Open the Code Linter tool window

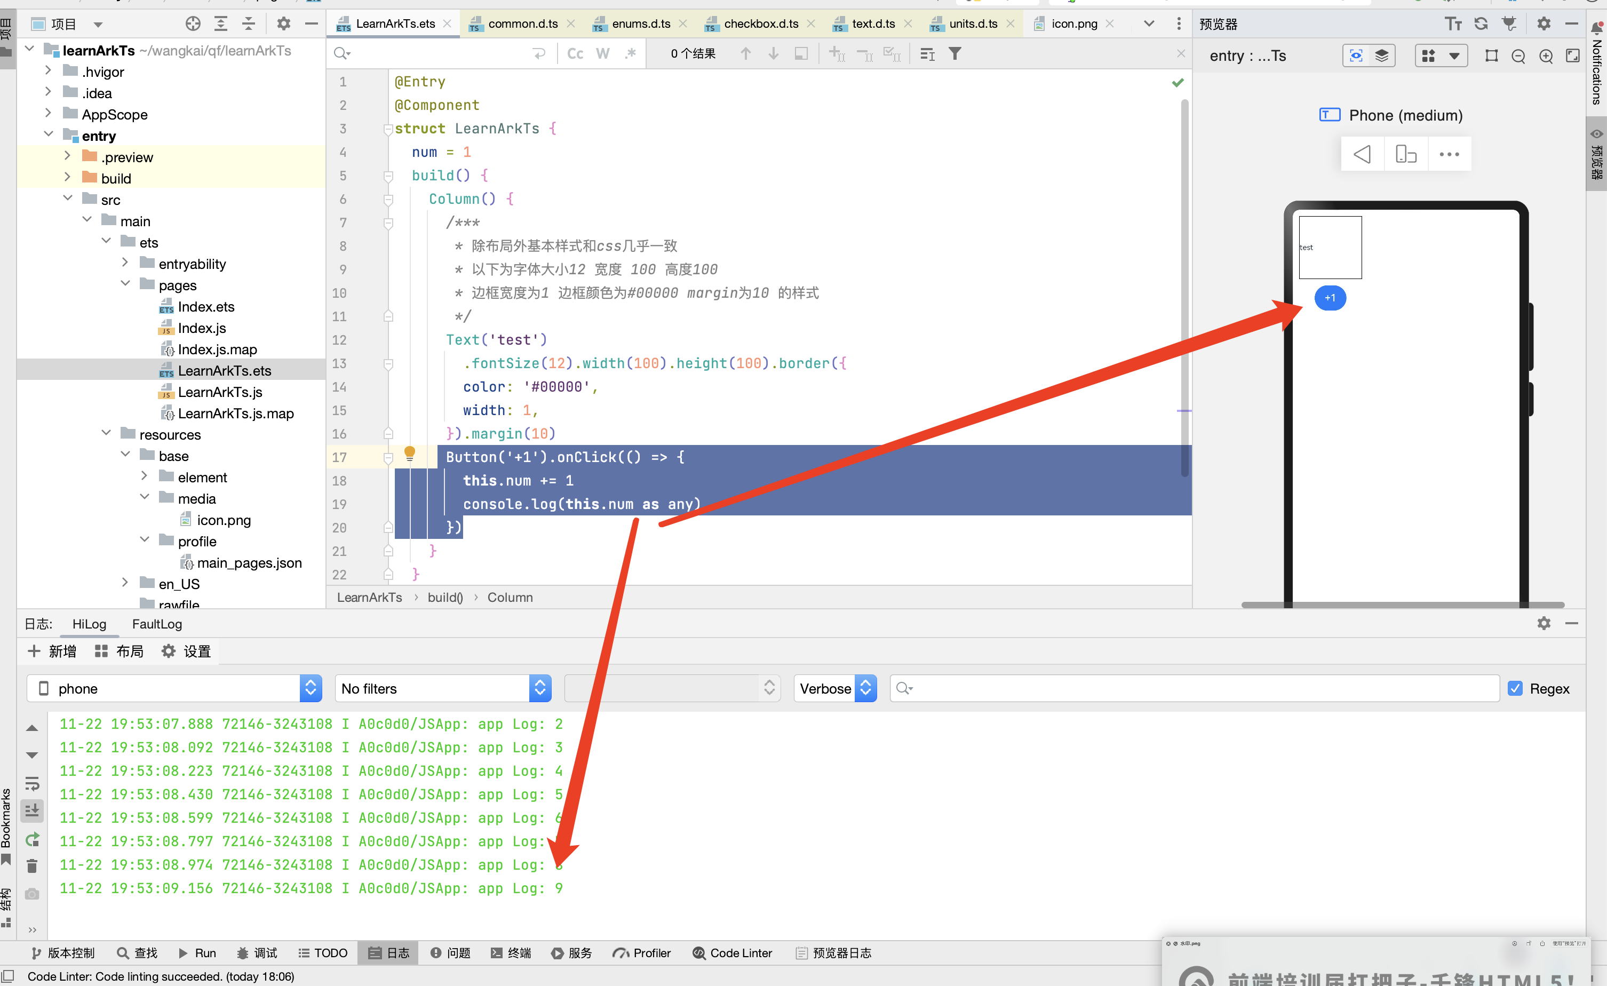tap(733, 953)
